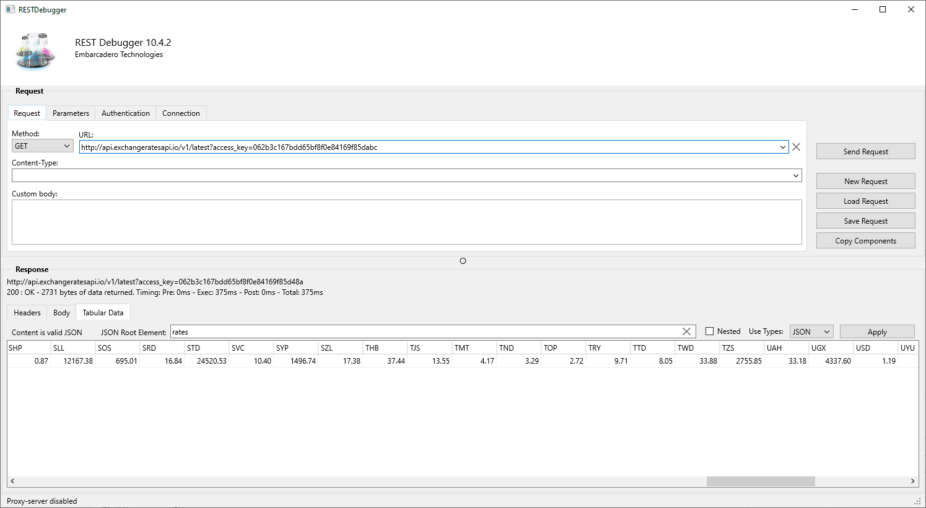
Task: Switch to the Authentication tab
Action: coord(125,113)
